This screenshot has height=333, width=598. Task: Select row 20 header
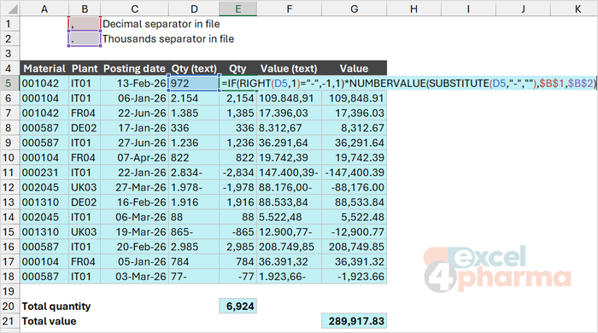9,306
